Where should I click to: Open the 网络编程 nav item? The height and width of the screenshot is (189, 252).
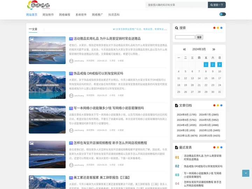65,15
